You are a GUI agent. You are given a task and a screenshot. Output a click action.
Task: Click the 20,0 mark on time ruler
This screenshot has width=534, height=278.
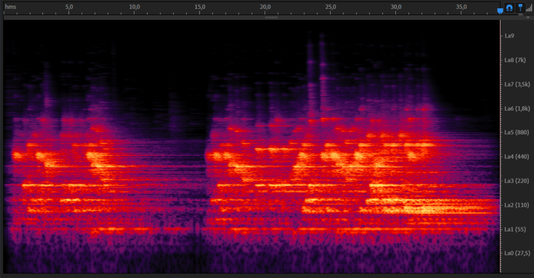(265, 7)
